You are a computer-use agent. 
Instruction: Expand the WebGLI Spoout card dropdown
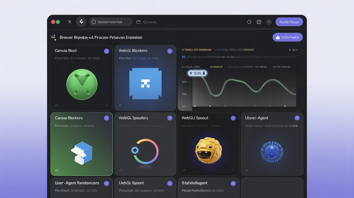pyautogui.click(x=233, y=118)
